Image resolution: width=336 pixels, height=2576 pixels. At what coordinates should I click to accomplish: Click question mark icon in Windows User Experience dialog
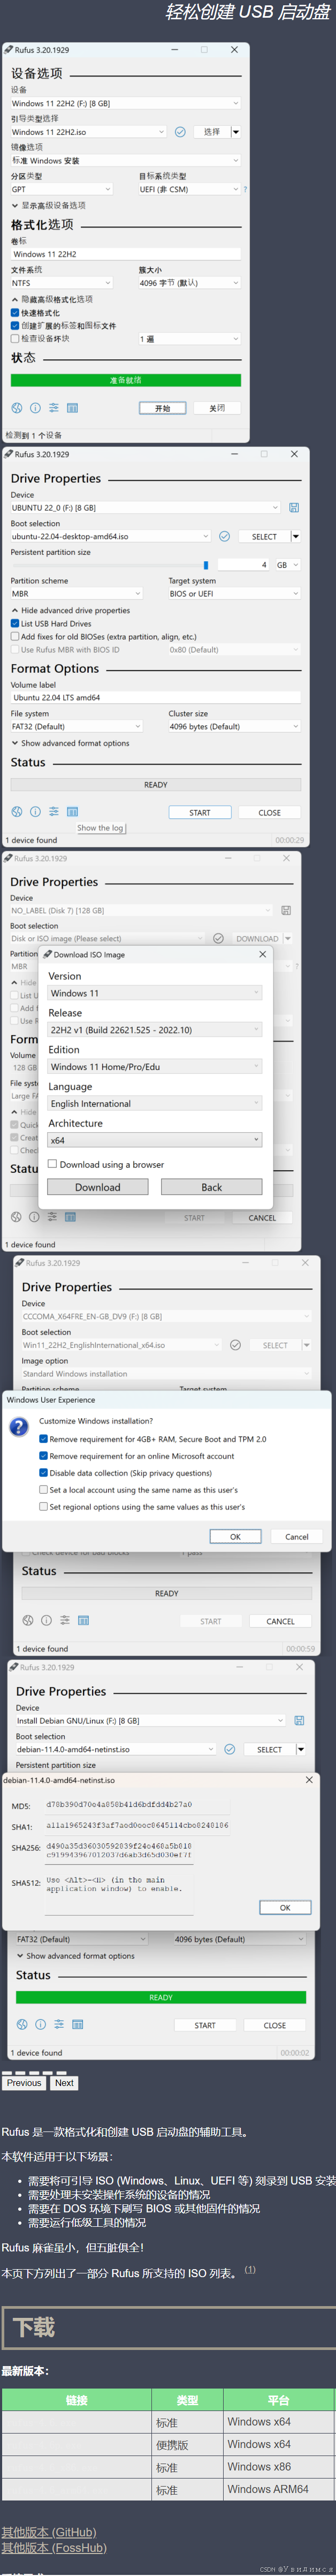pos(19,1427)
